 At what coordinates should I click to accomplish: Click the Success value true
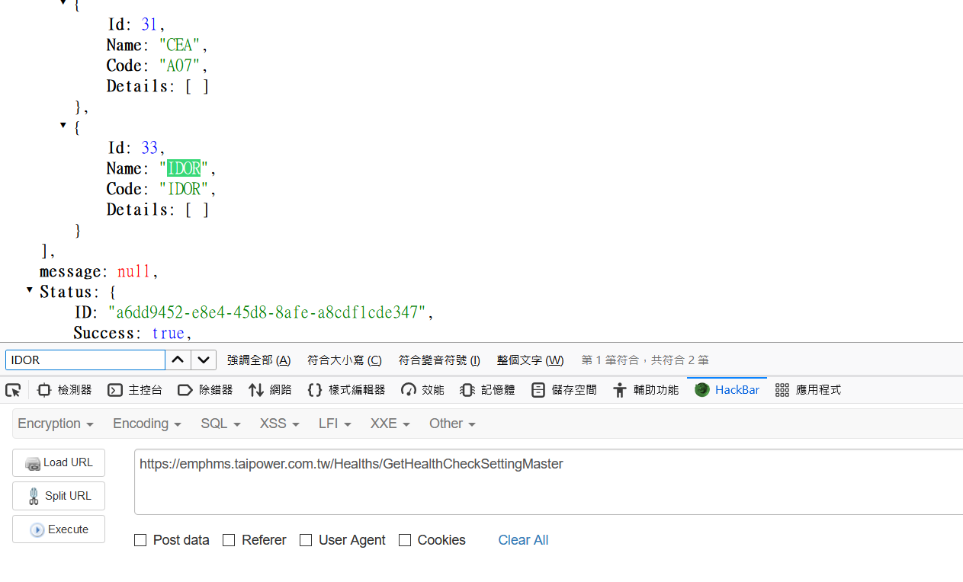168,333
